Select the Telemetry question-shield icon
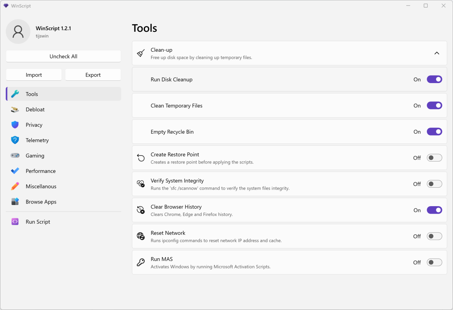This screenshot has height=310, width=453. (x=15, y=140)
